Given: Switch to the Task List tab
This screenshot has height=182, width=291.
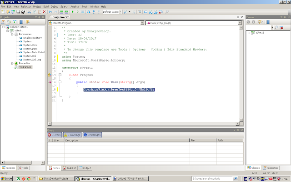Looking at the screenshot, I should pos(70,168).
